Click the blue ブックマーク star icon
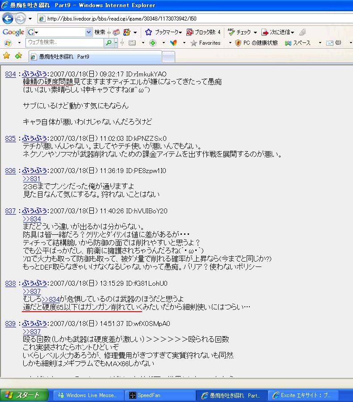This screenshot has height=402, width=353. 148,32
